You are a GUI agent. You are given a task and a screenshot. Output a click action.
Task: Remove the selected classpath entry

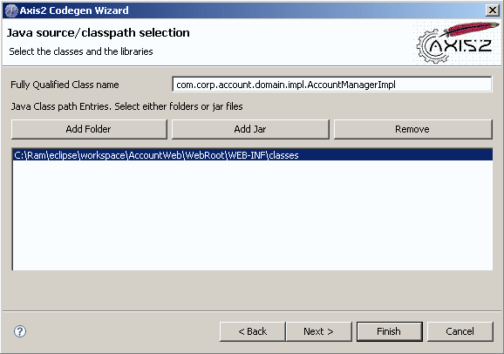412,129
